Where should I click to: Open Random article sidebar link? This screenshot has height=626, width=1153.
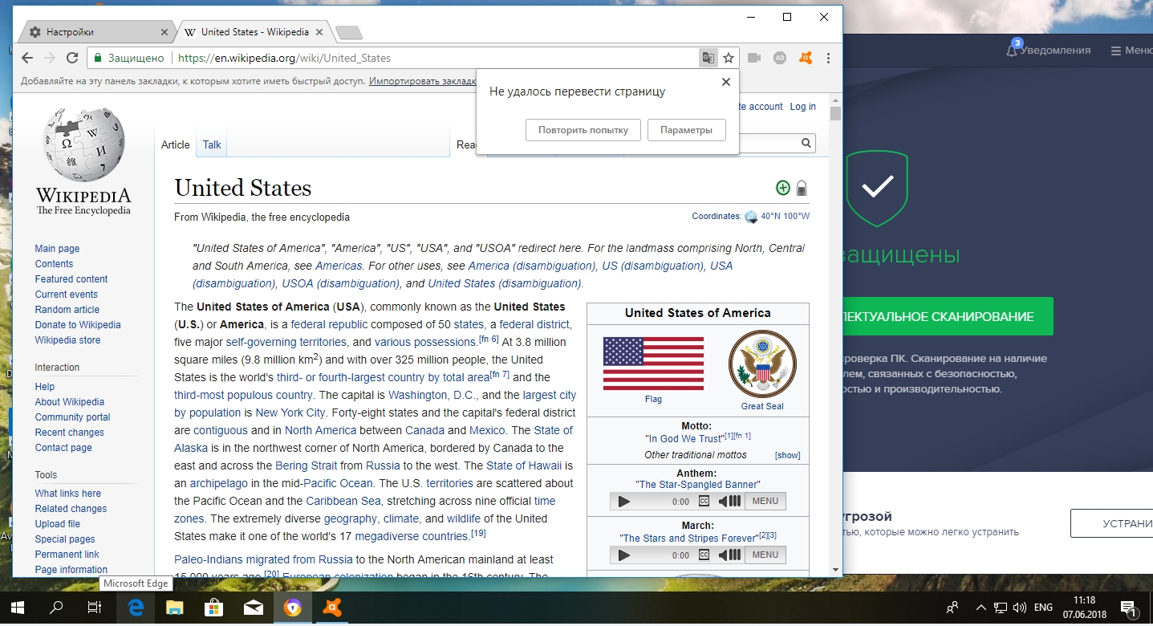coord(67,310)
